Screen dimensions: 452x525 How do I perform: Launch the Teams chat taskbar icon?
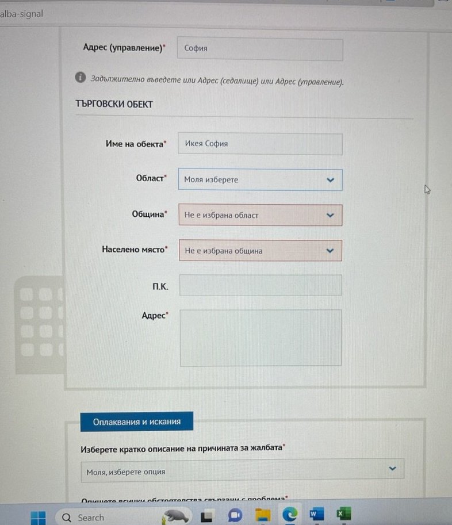[235, 516]
